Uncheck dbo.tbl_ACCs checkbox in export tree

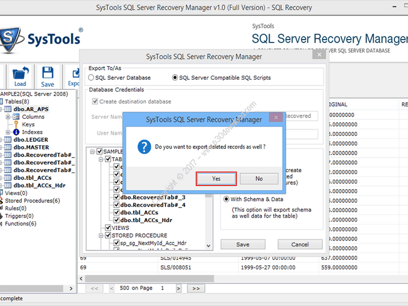(x=116, y=213)
